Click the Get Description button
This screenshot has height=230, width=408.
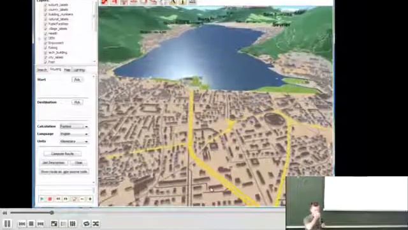pyautogui.click(x=54, y=163)
